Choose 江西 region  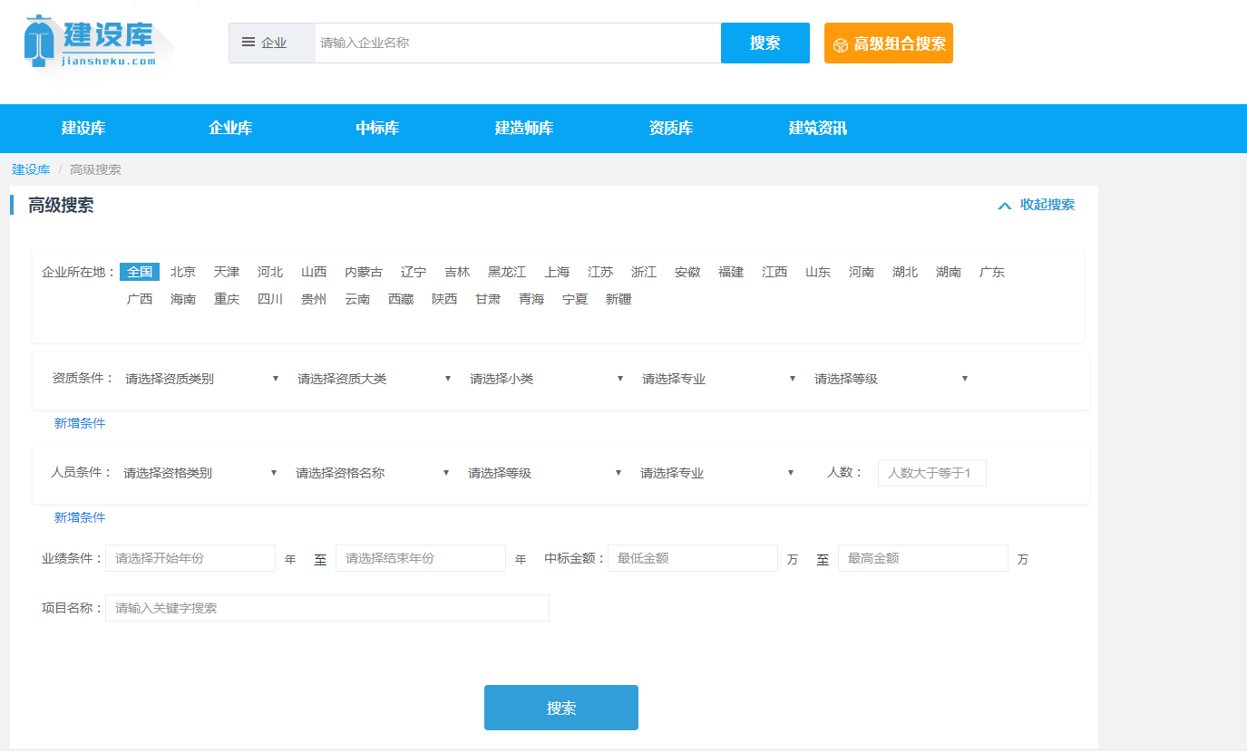pos(775,272)
